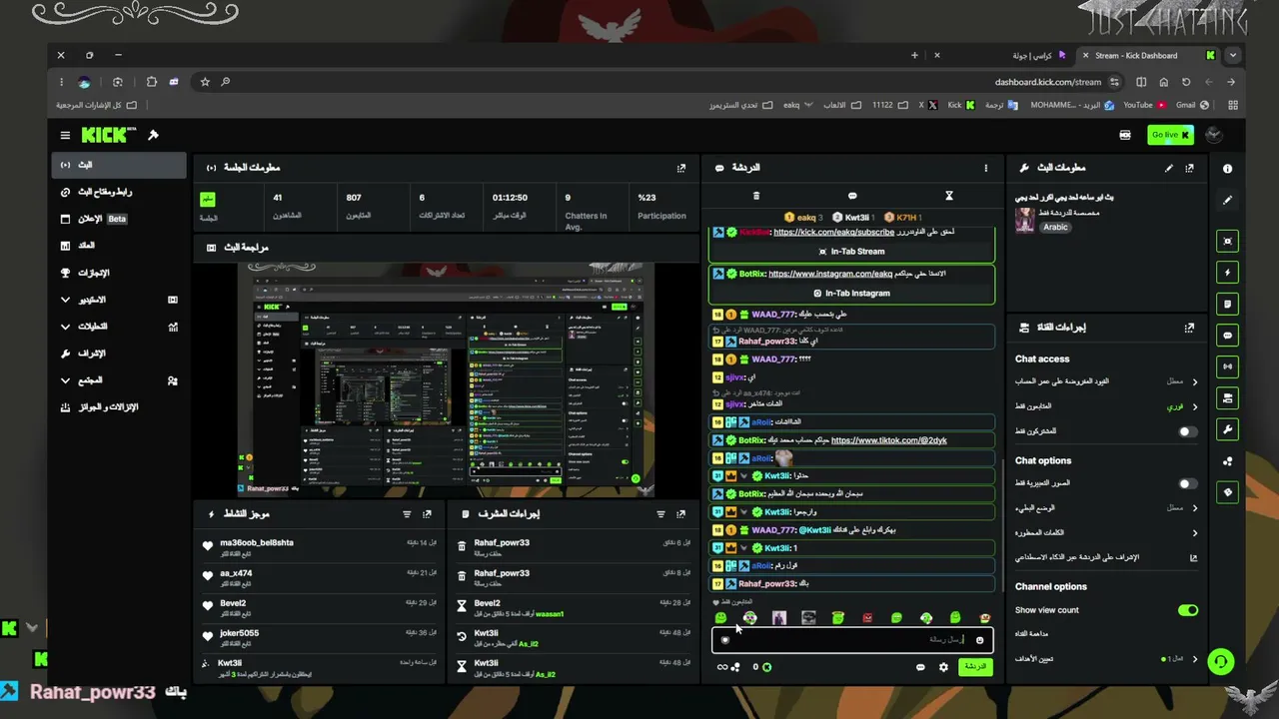This screenshot has width=1279, height=719.
Task: Pop out the معلومات الجلسة panel
Action: 681,168
